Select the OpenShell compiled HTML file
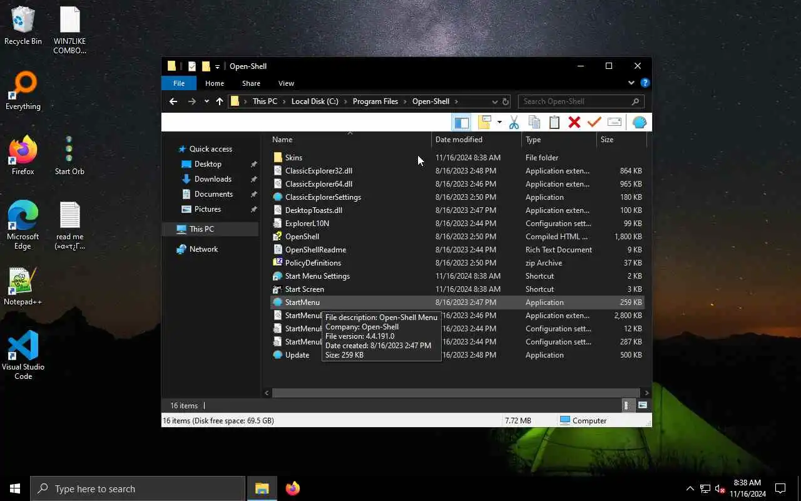The height and width of the screenshot is (501, 801). click(x=302, y=237)
